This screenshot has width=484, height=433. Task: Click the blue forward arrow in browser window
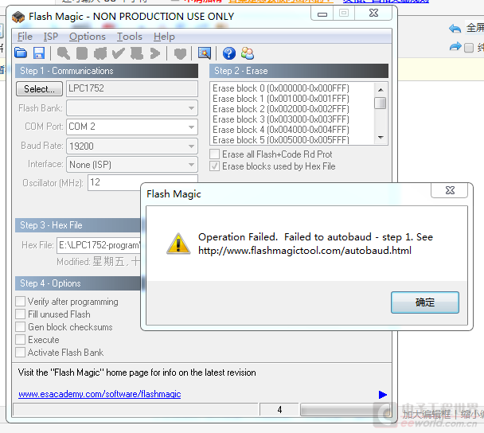coord(455,47)
